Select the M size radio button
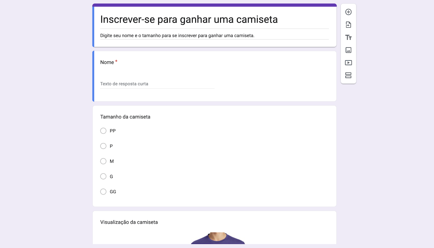The width and height of the screenshot is (434, 248). point(103,161)
